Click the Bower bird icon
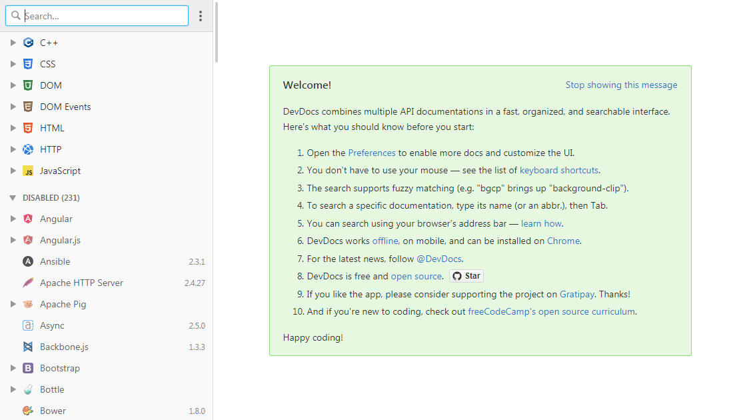Image resolution: width=739 pixels, height=420 pixels. click(x=28, y=411)
